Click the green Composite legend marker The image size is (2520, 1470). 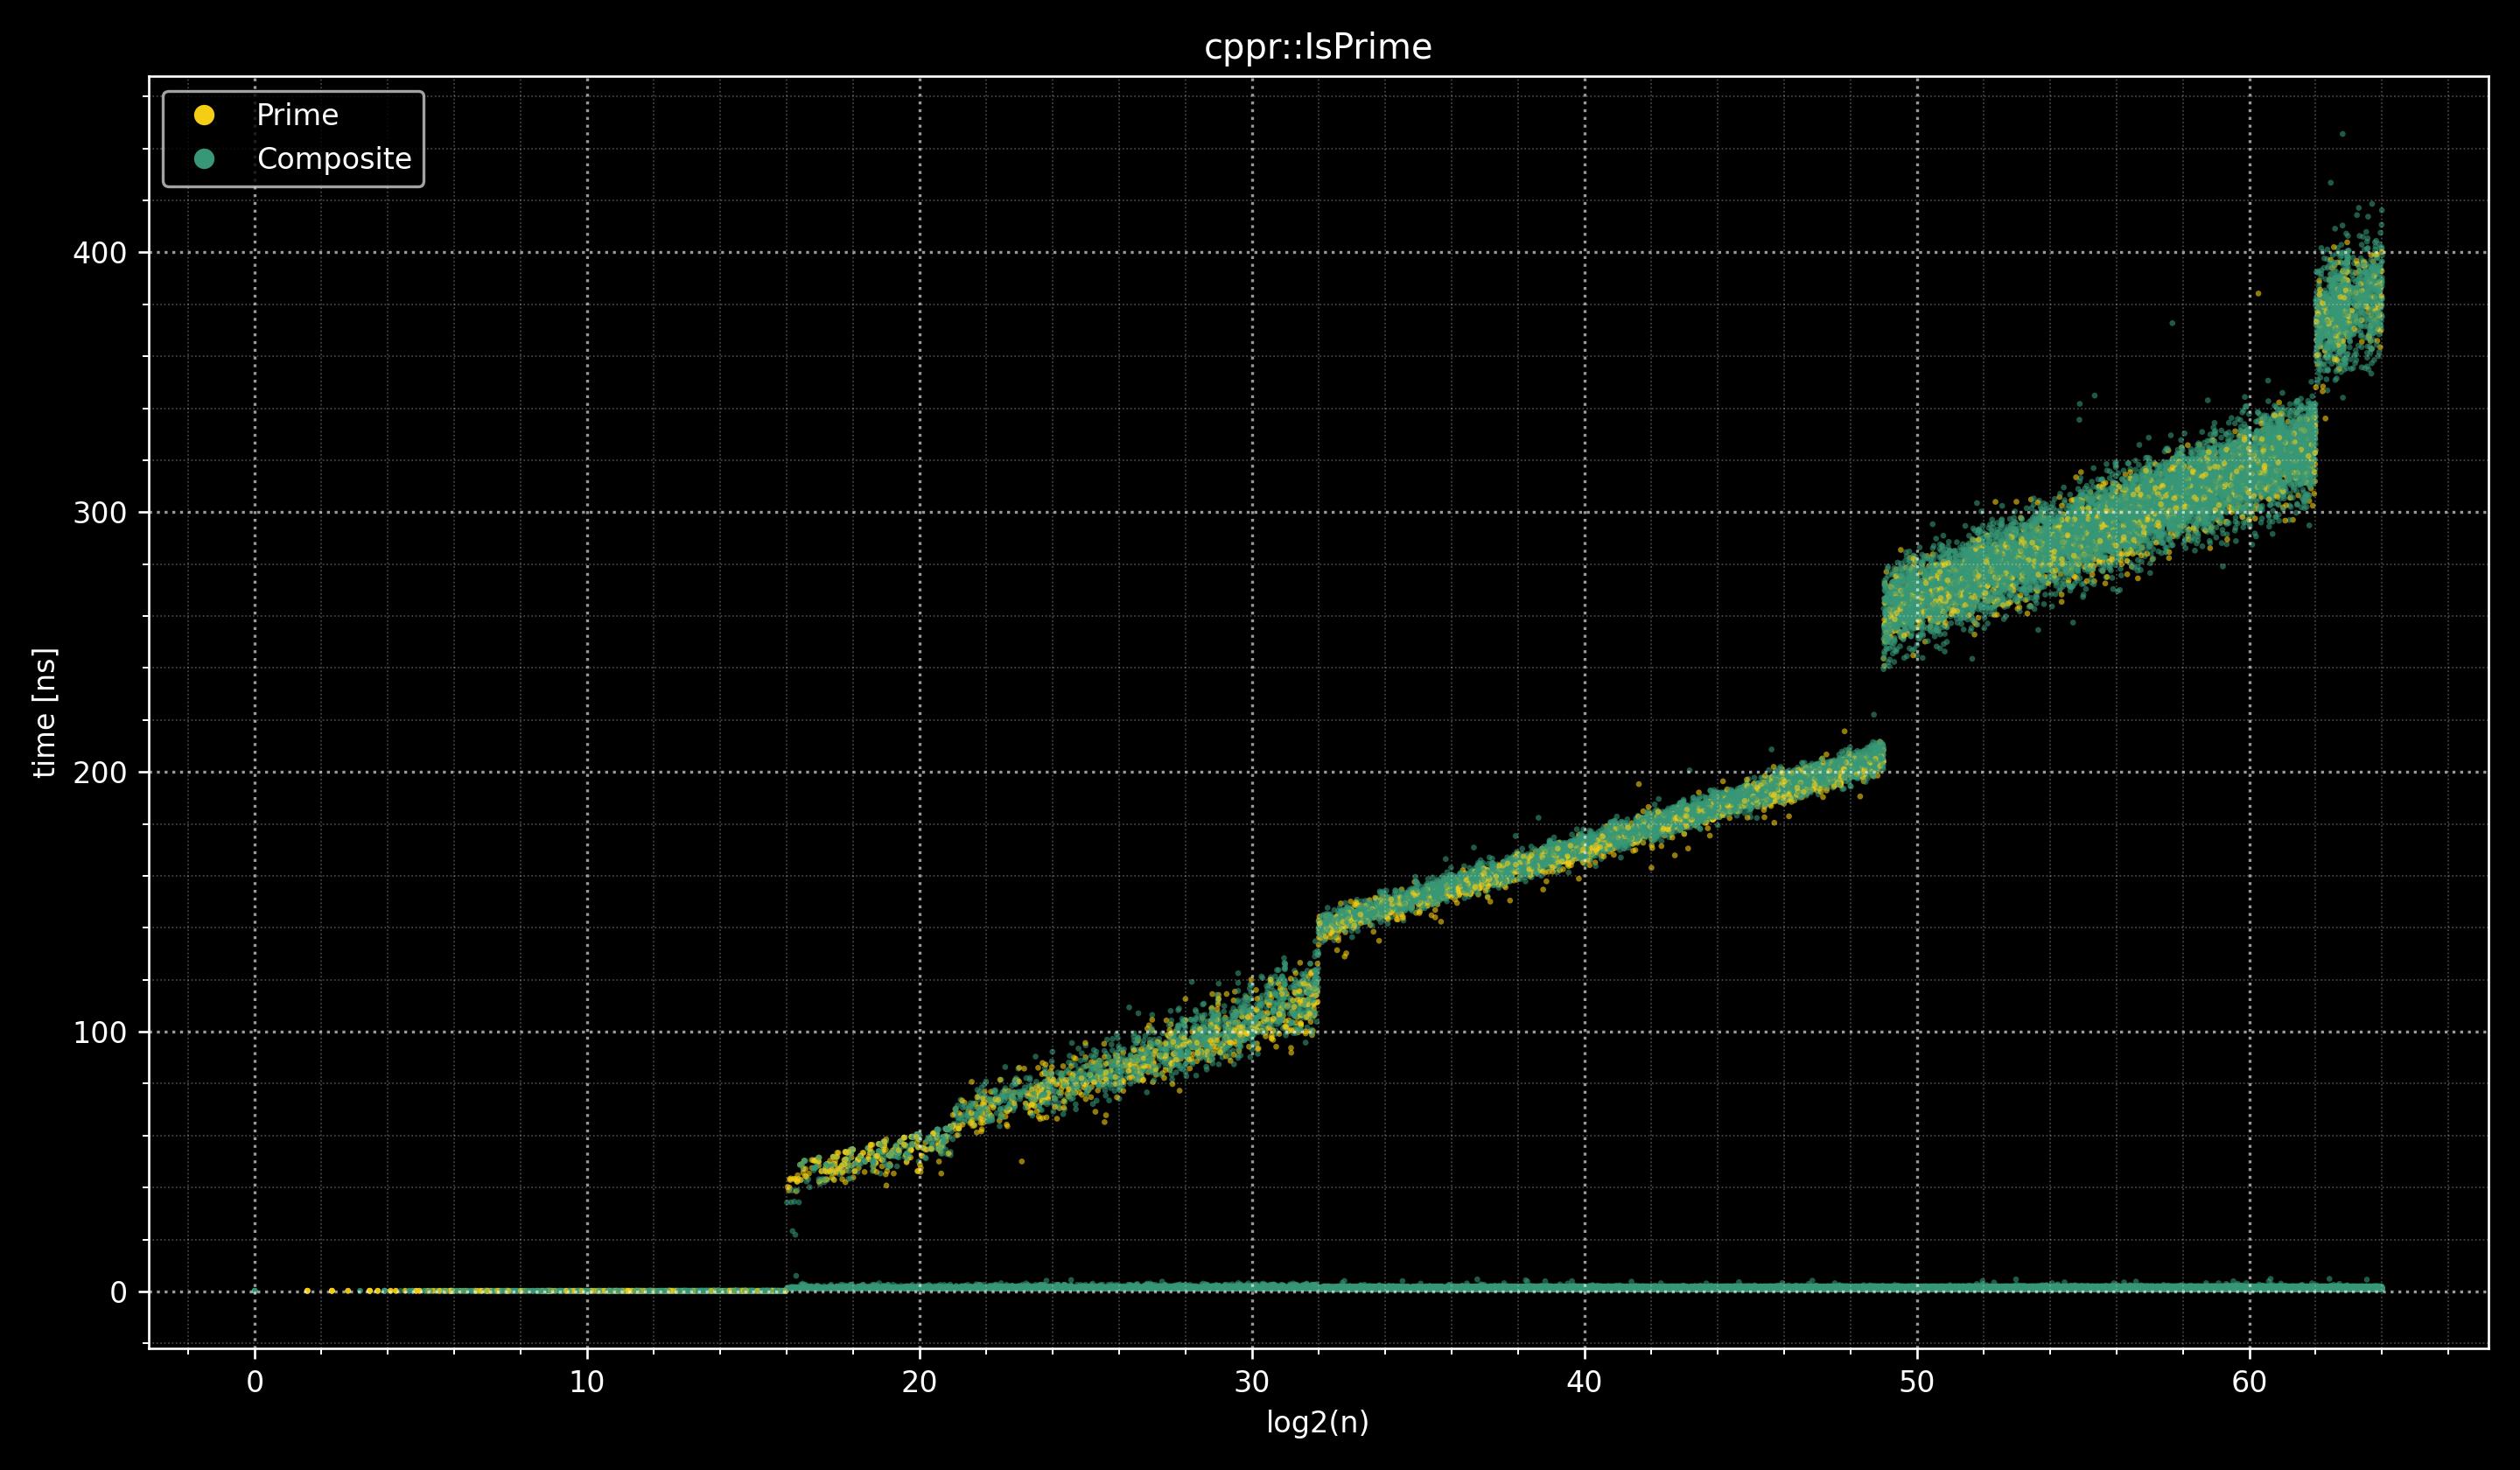204,159
